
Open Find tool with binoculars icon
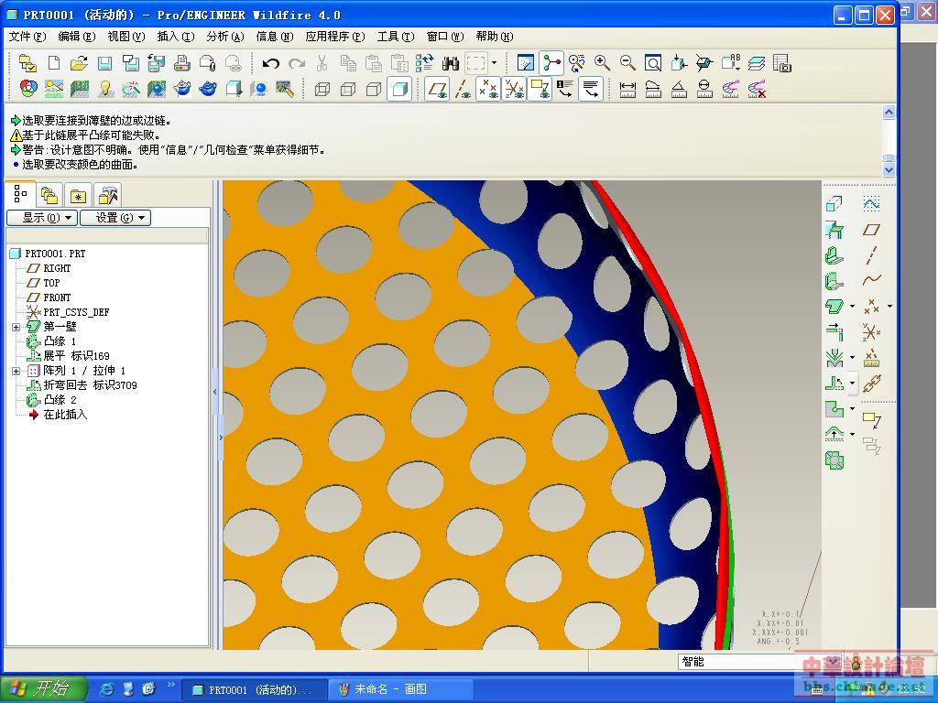[451, 63]
